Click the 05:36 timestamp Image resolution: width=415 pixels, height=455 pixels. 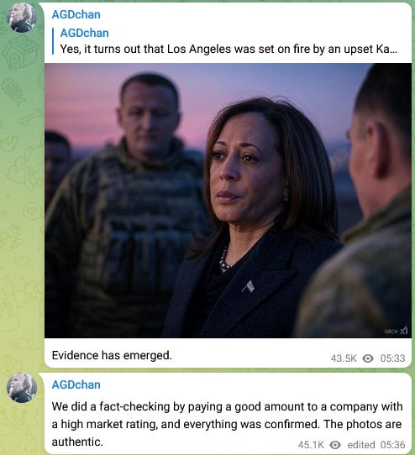(x=392, y=445)
